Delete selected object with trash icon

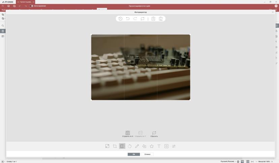coord(153,18)
